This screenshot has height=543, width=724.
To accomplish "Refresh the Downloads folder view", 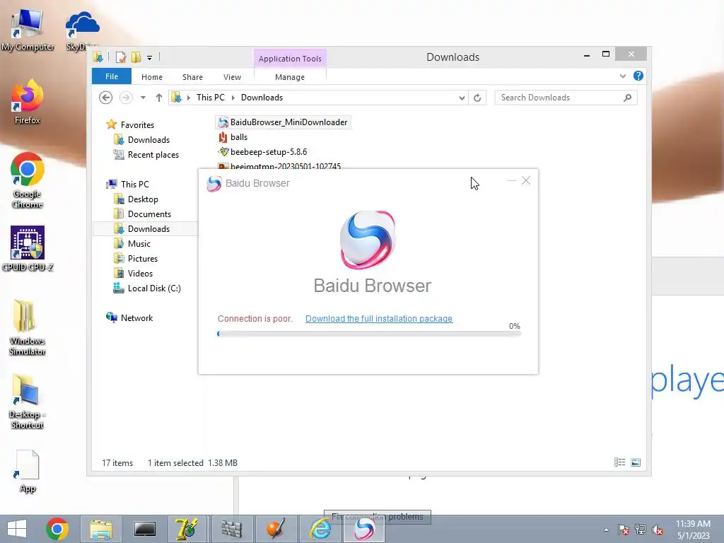I will 477,98.
